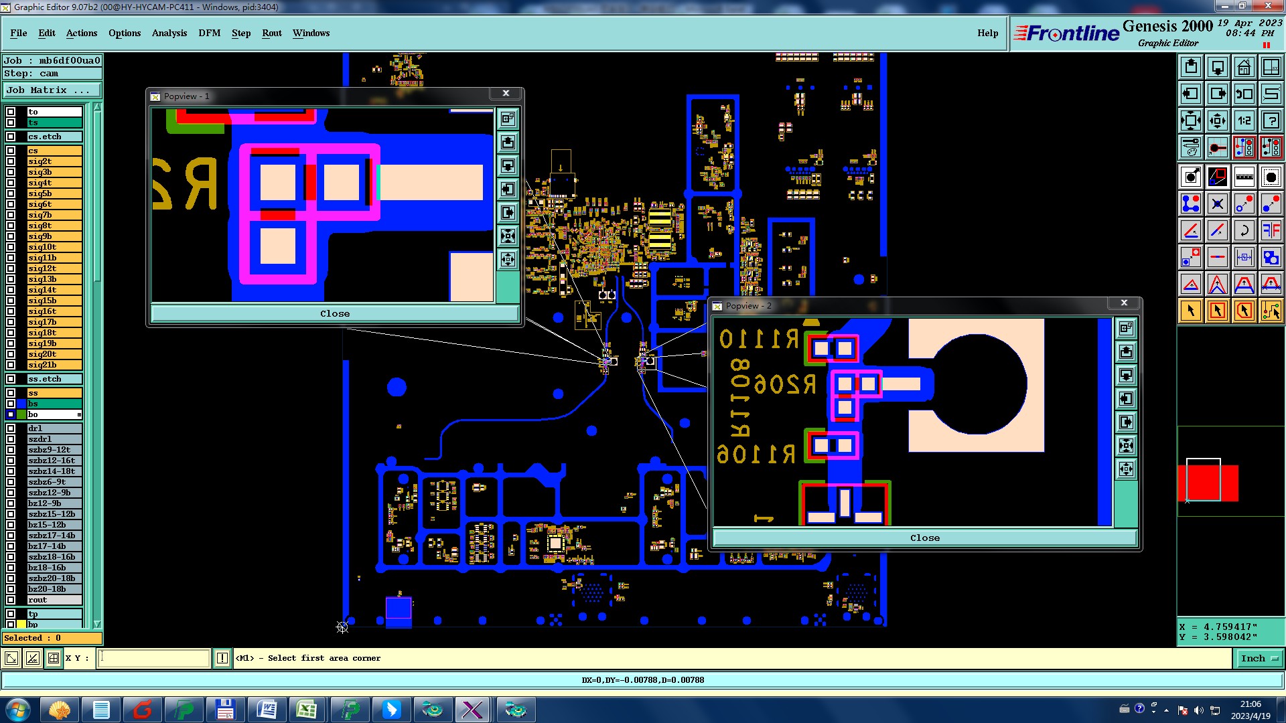Choose the net selection arrow tool

(1271, 311)
